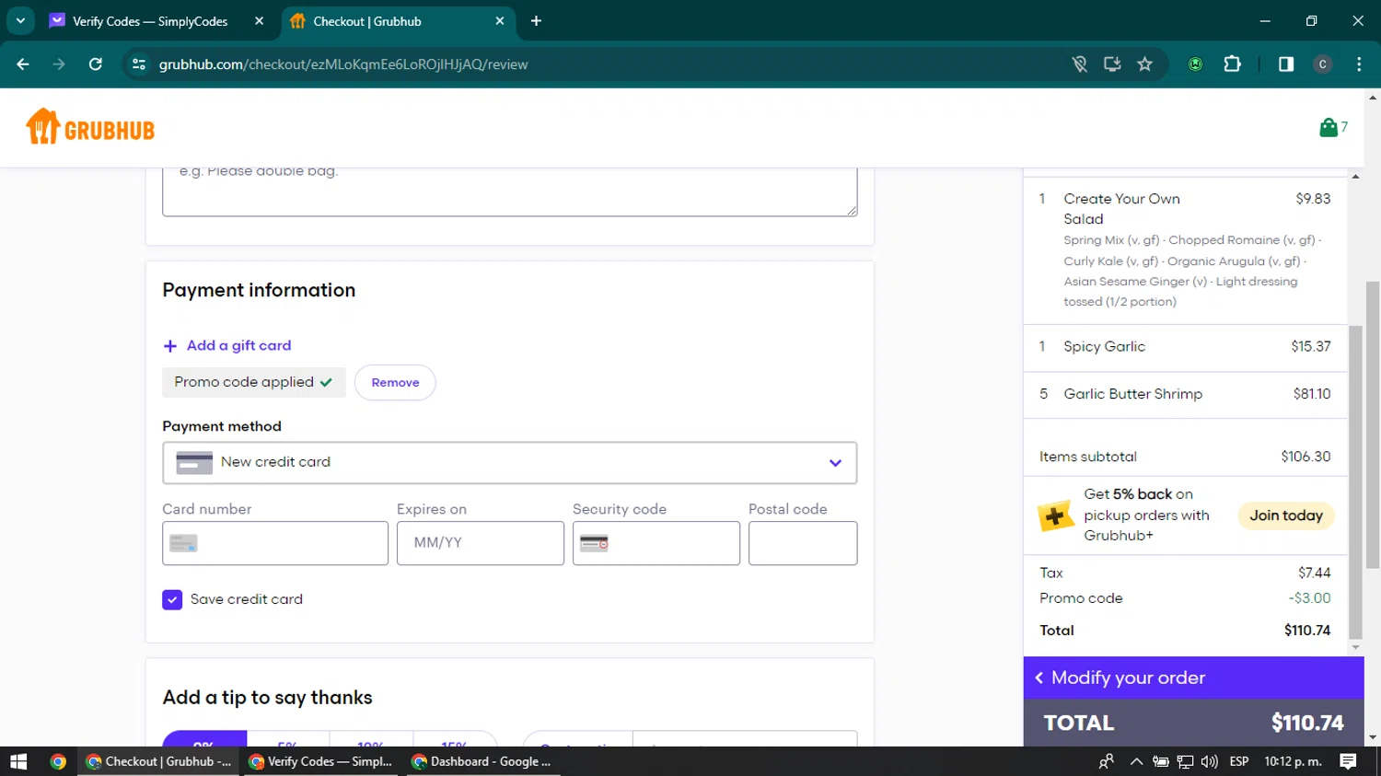1381x776 pixels.
Task: Click the delivery instructions text area
Action: (x=509, y=191)
